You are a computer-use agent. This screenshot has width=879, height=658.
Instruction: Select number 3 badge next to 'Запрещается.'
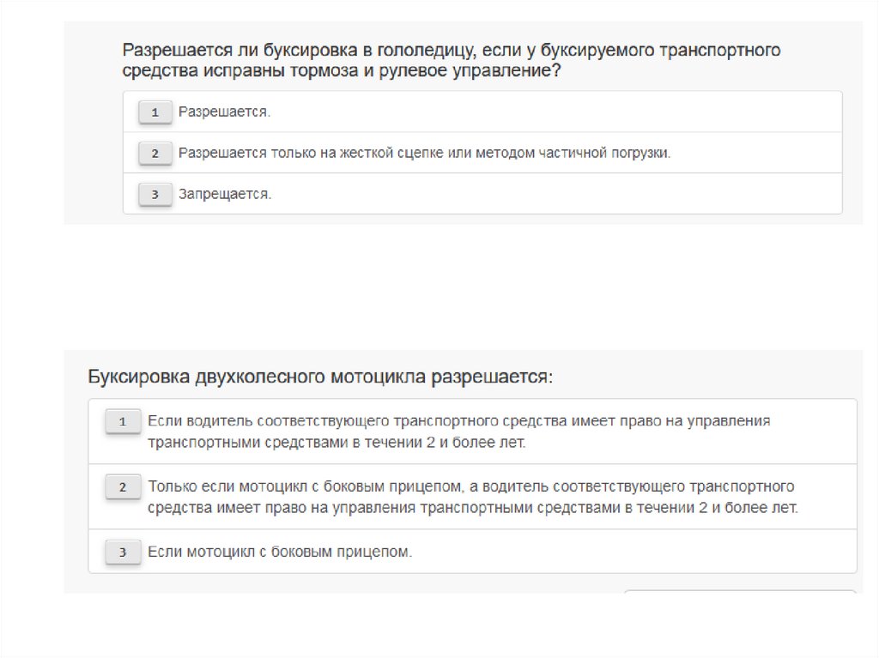pos(155,195)
